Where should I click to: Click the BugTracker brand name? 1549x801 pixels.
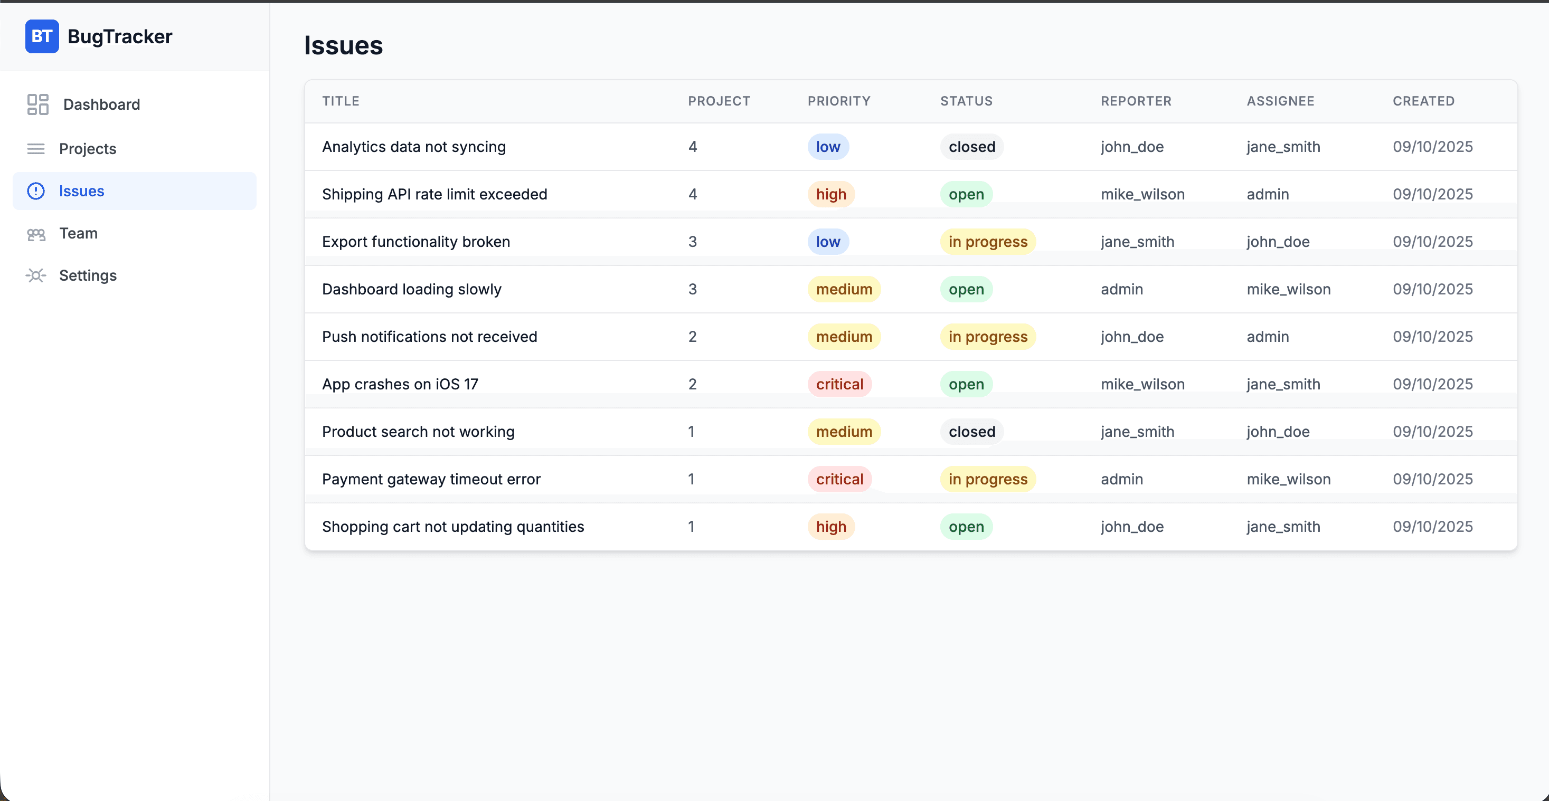[x=120, y=36]
